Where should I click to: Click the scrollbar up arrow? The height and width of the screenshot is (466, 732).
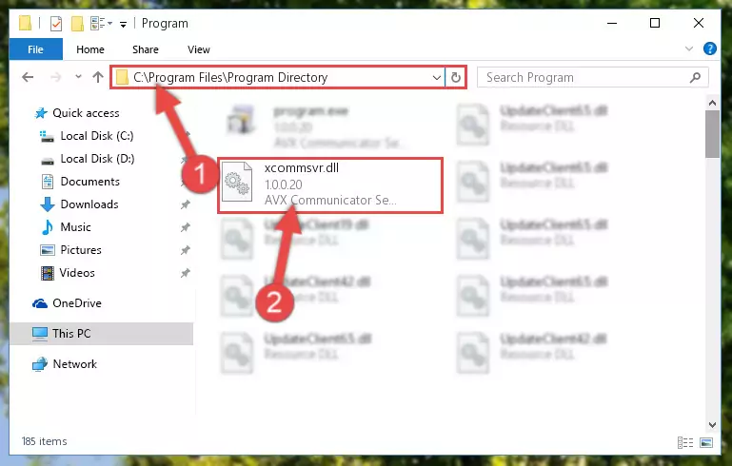click(x=712, y=103)
